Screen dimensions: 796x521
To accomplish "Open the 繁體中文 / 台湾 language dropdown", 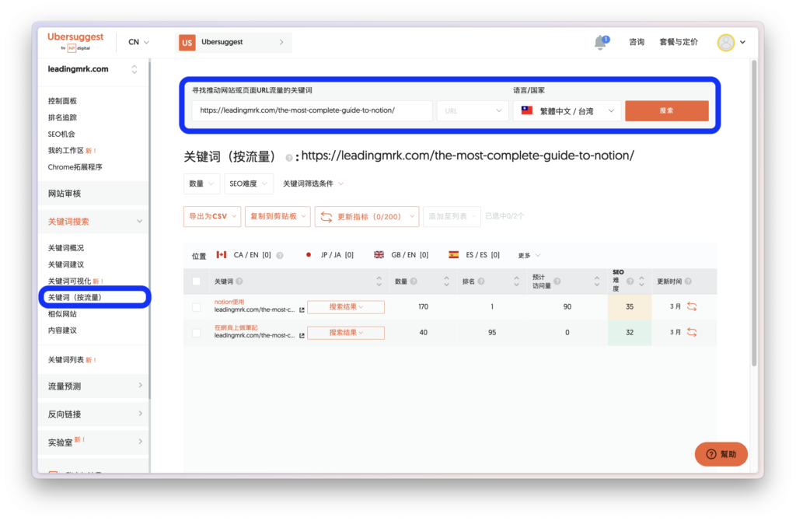I will pyautogui.click(x=567, y=110).
